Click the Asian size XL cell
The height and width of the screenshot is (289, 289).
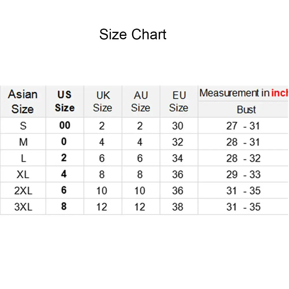[x=23, y=175]
